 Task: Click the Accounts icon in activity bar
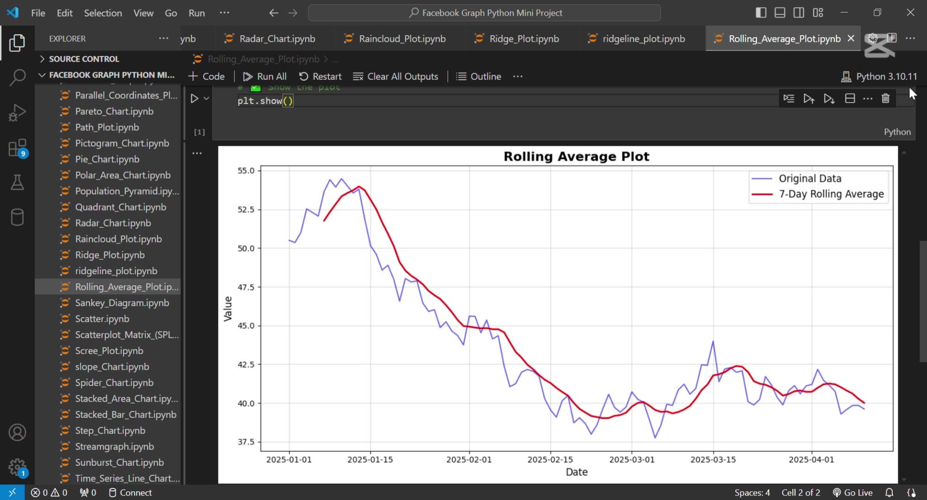[17, 432]
